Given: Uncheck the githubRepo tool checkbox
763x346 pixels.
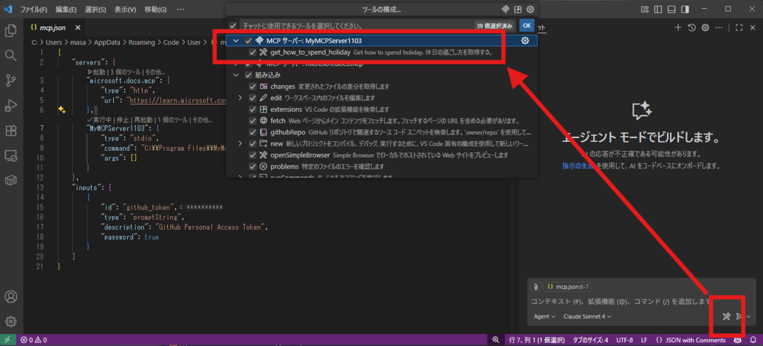Looking at the screenshot, I should point(253,132).
